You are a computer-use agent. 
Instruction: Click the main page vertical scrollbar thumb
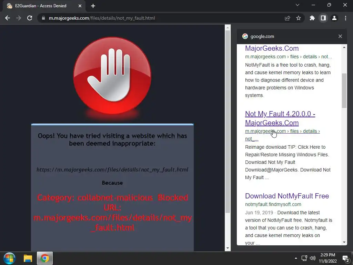pos(228,122)
